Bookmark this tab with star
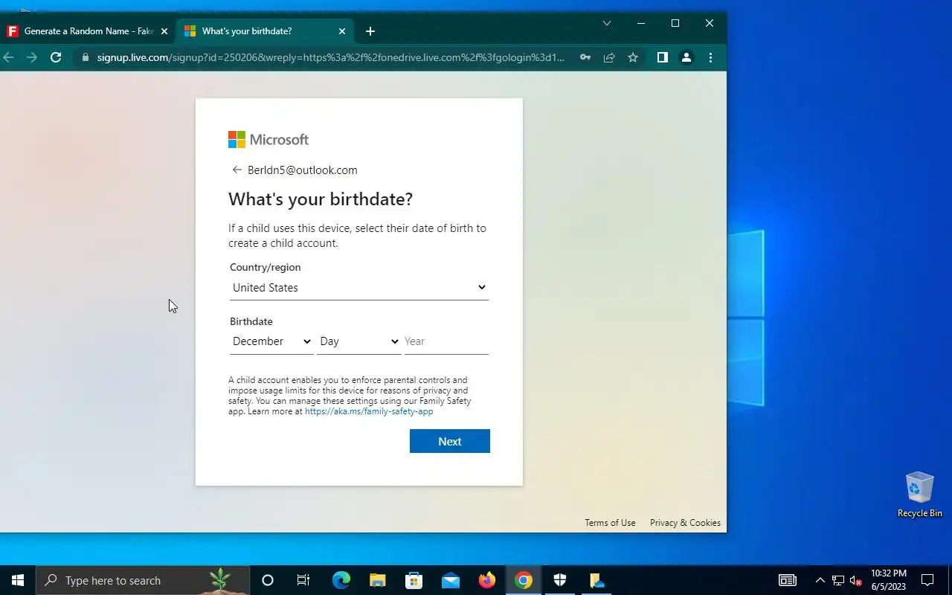Screen dimensions: 952x595 click(633, 57)
